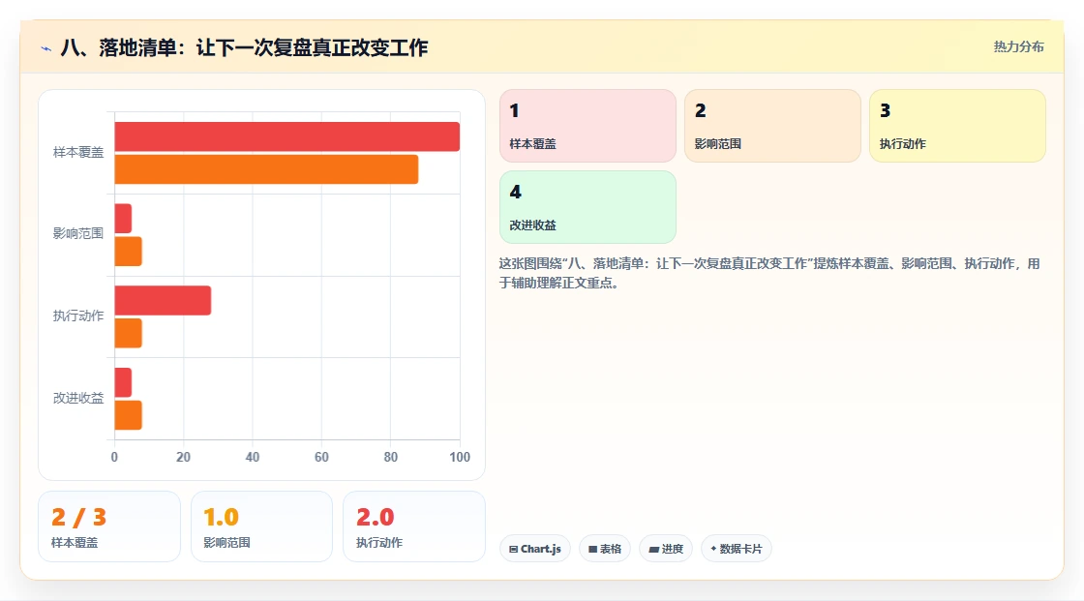The image size is (1084, 601).
Task: Click the red 样本覆盖 bar
Action: (286, 136)
